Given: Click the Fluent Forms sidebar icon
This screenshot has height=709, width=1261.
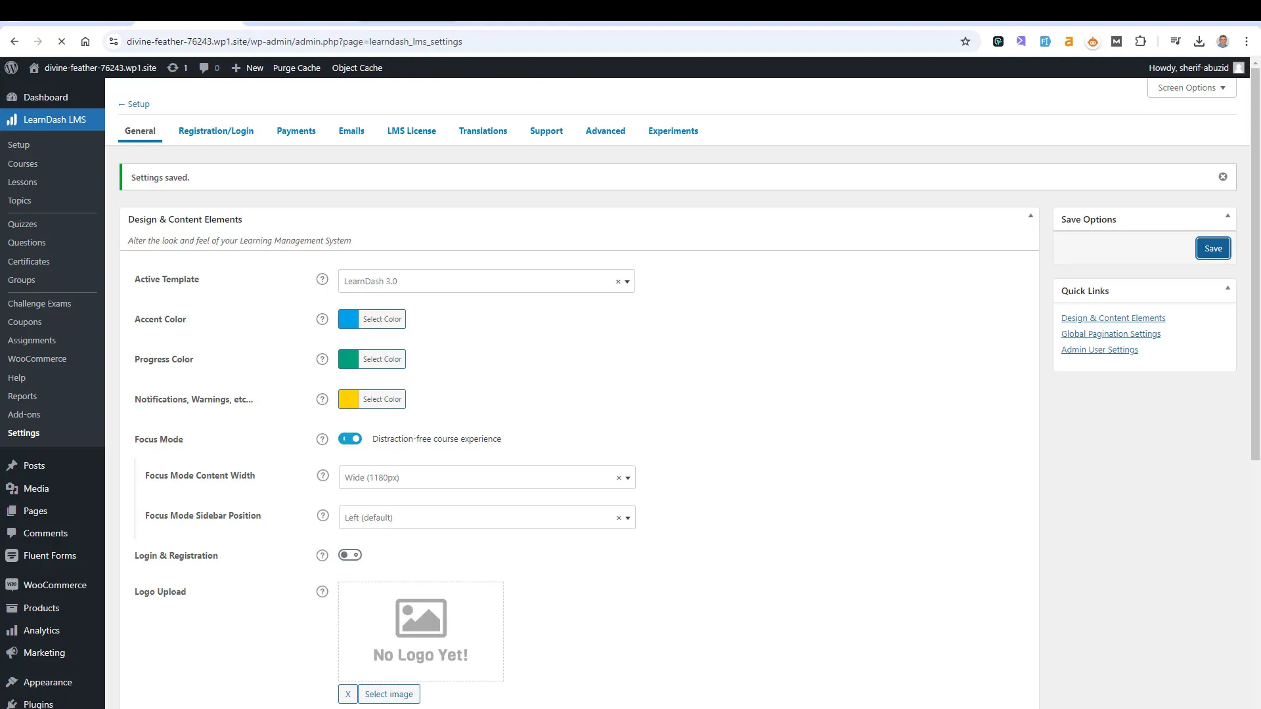Looking at the screenshot, I should click(11, 555).
